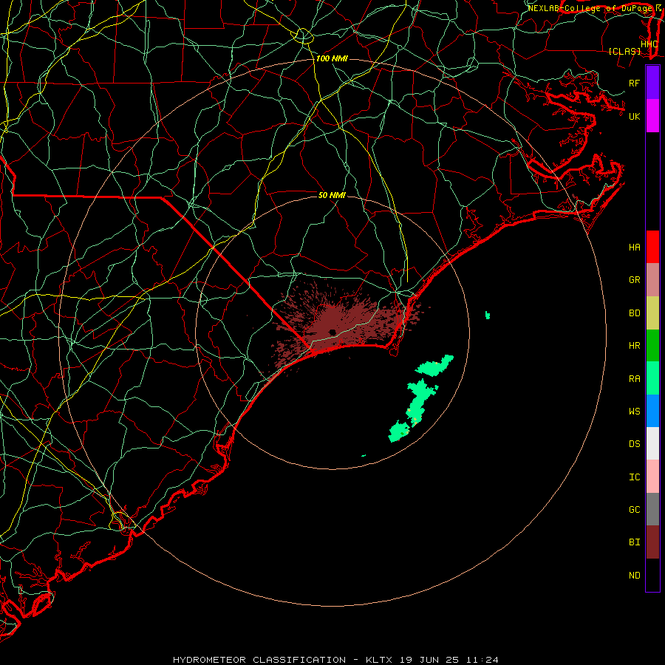The width and height of the screenshot is (665, 665).
Task: Click the elongated middle green rain cell
Action: tap(420, 402)
